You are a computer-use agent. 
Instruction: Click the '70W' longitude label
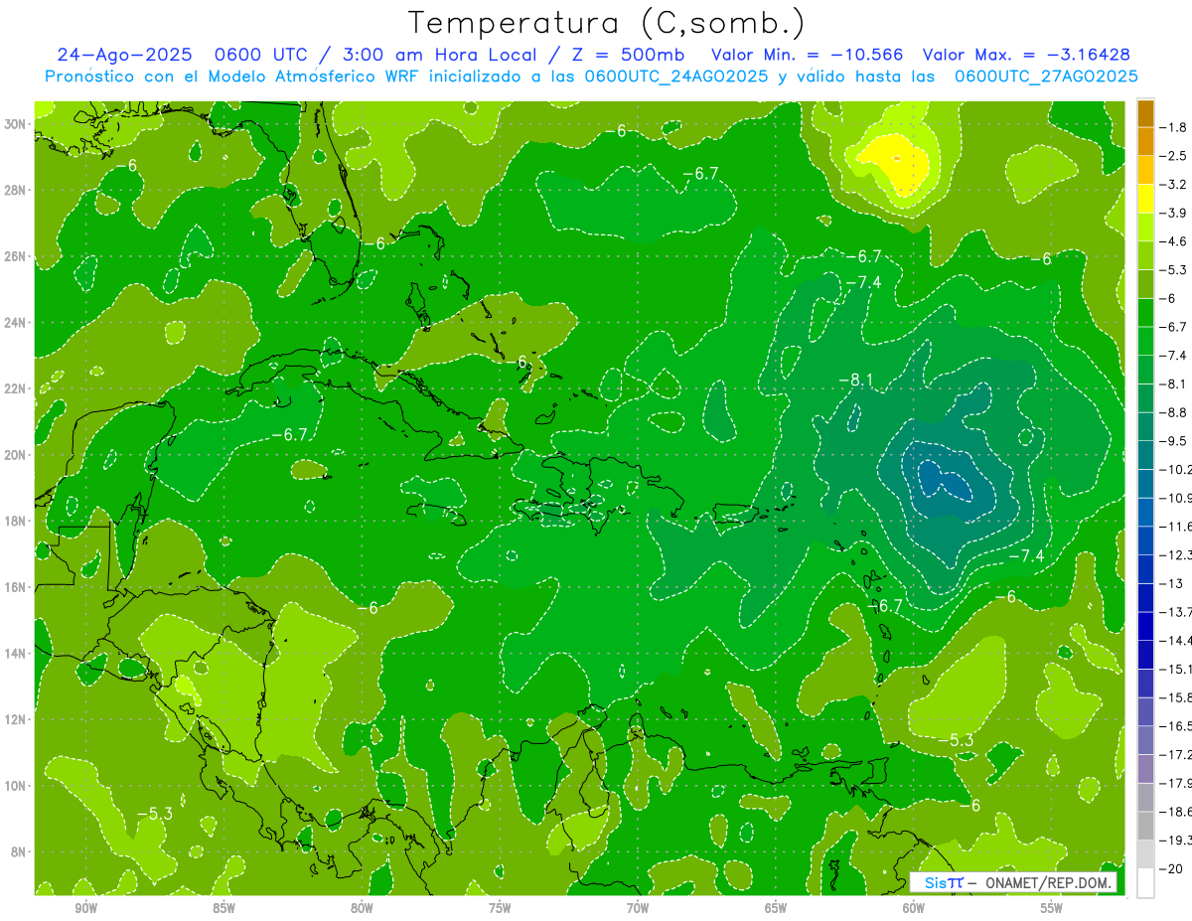[638, 908]
